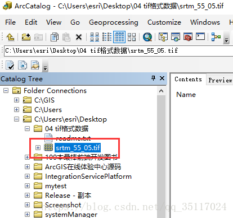Open the Customize menu
This screenshot has height=218, width=233.
(164, 22)
